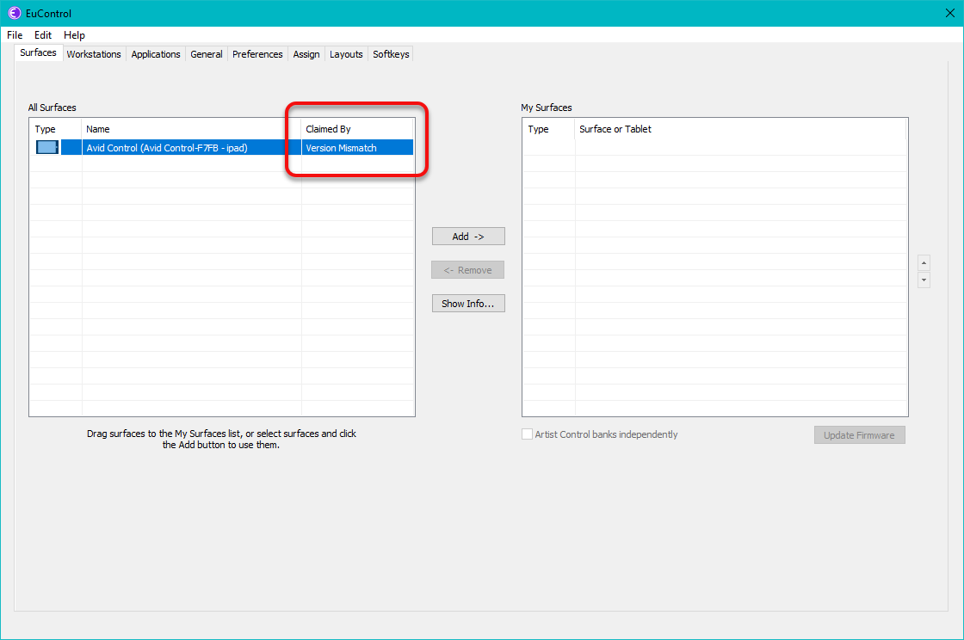Select the Assign tab

pyautogui.click(x=306, y=54)
